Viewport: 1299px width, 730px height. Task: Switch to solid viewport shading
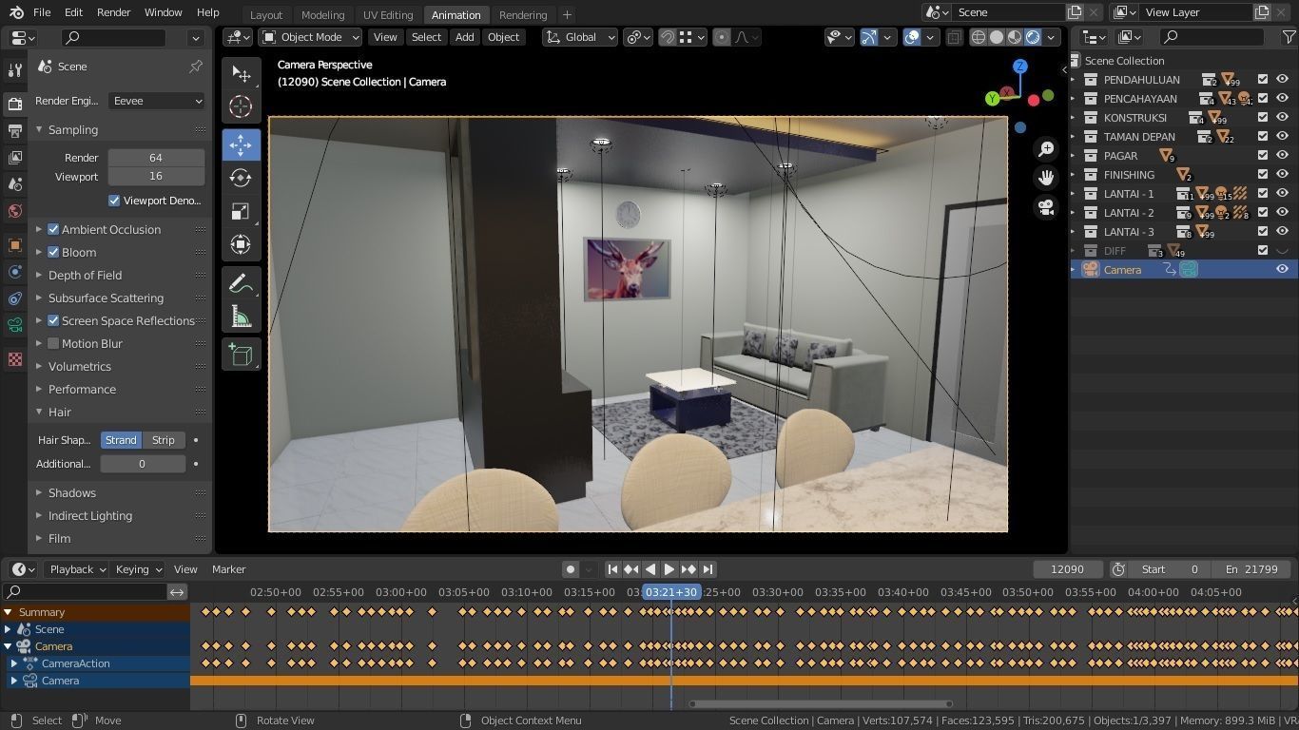click(x=997, y=37)
